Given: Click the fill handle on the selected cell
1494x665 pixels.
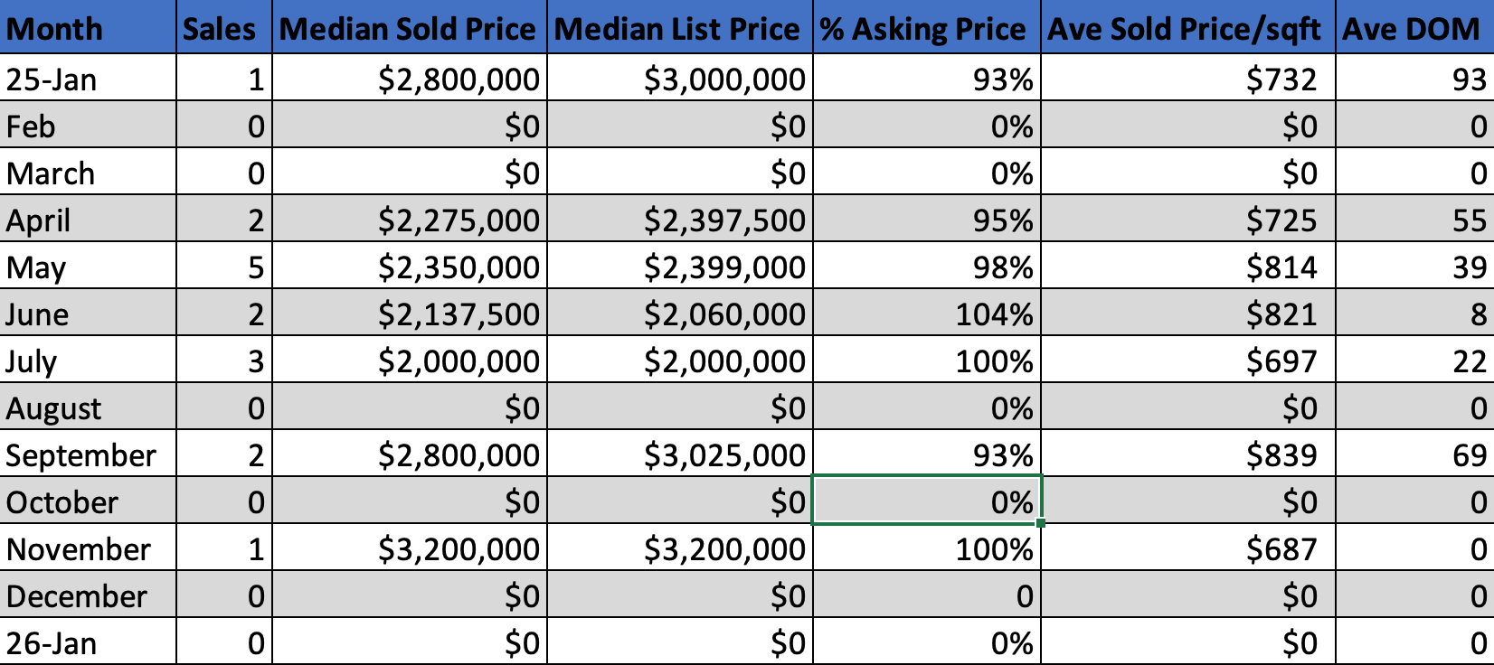Looking at the screenshot, I should pyautogui.click(x=1042, y=523).
